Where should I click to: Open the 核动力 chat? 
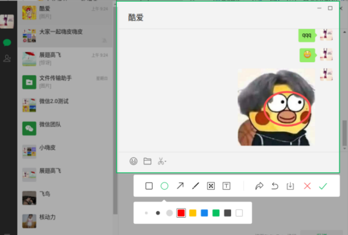tap(65, 221)
